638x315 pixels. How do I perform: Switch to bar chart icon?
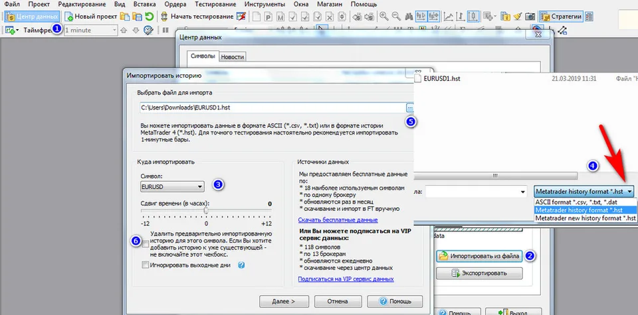461,17
